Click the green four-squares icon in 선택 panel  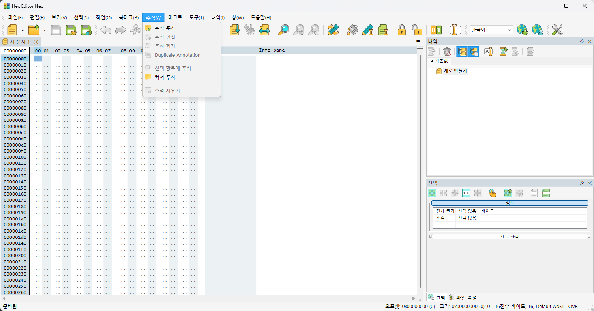tap(432, 193)
